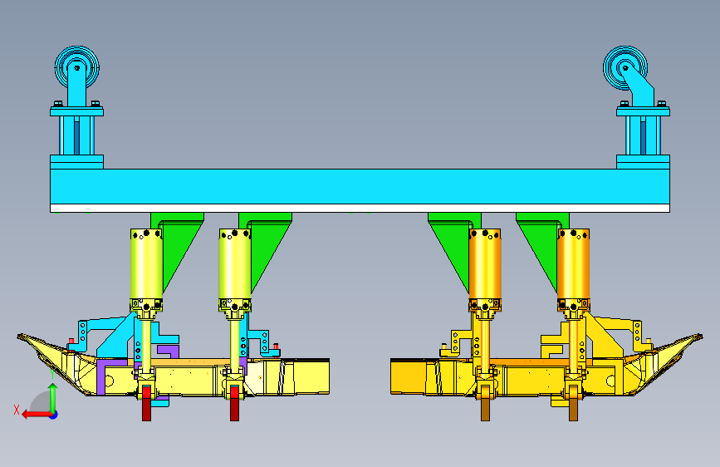The width and height of the screenshot is (720, 467).
Task: Select the second yellow-green cylinder body
Action: (234, 264)
